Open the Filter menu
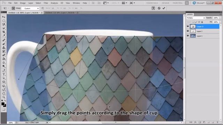This screenshot has height=125, width=223. click(46, 3)
